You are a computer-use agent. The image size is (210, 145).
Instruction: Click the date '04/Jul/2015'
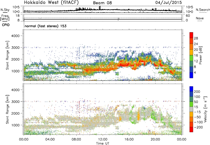(x=169, y=2)
